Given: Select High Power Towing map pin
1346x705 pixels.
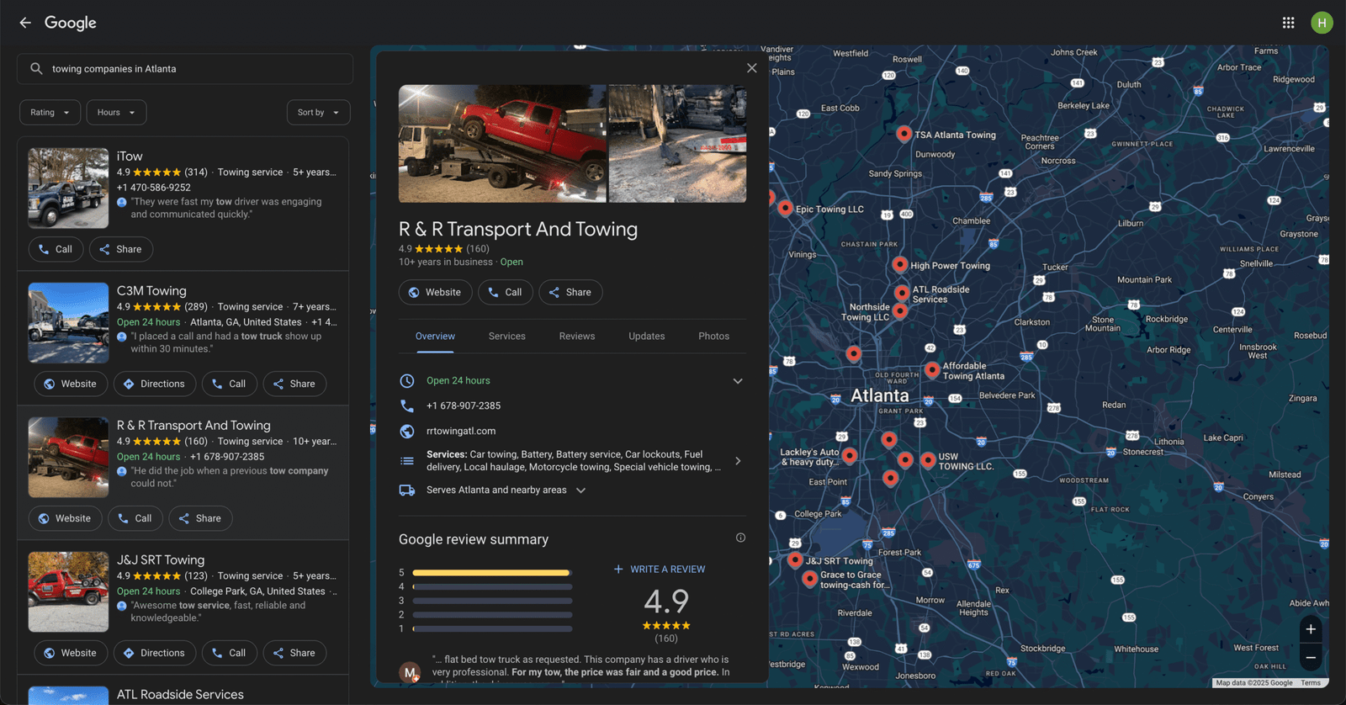Looking at the screenshot, I should [x=899, y=265].
